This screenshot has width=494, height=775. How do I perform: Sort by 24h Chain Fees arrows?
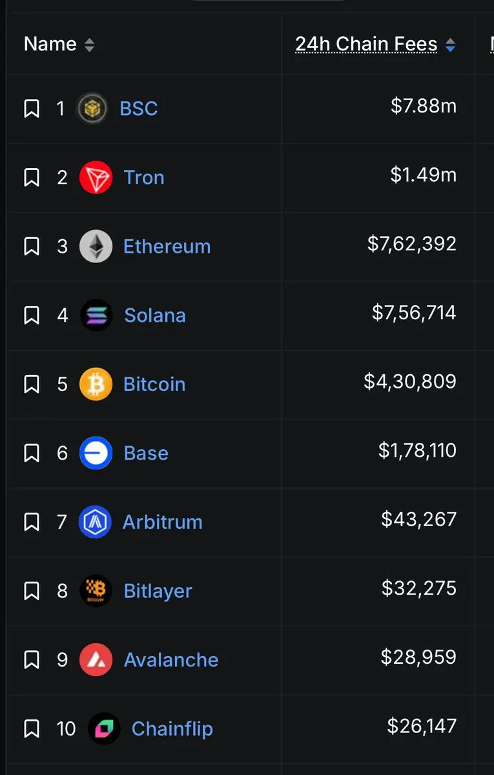450,45
